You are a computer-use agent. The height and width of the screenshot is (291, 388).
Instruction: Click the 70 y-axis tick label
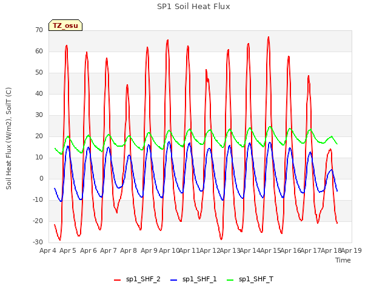(x=39, y=30)
